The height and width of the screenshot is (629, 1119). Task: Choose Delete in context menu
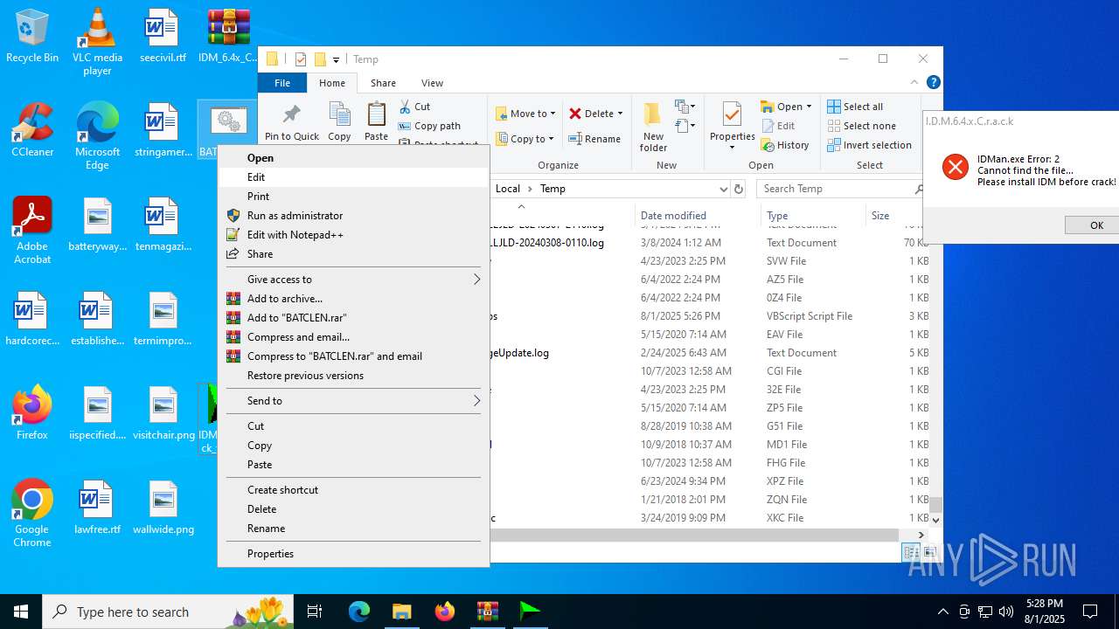coord(353,509)
